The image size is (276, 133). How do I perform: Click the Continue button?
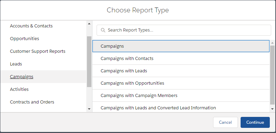coord(255,122)
